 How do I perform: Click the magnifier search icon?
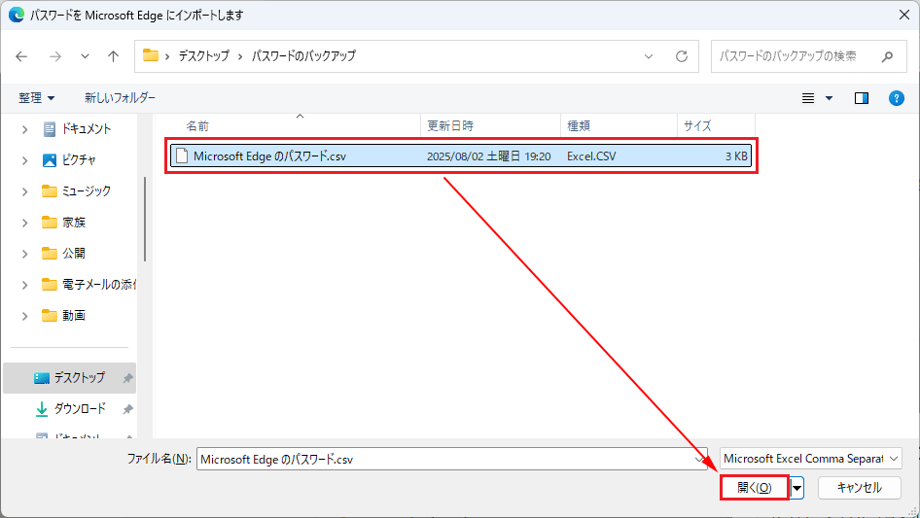point(887,56)
